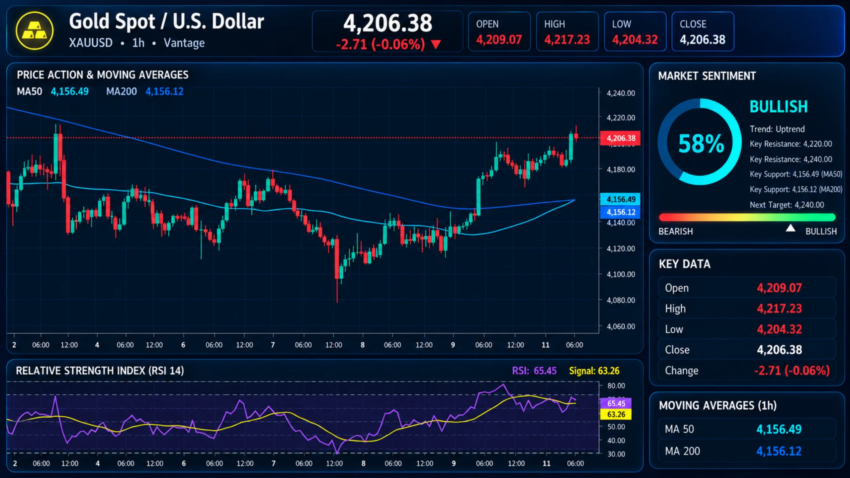Click the CLOSE 4,206.38 header box

coord(703,32)
